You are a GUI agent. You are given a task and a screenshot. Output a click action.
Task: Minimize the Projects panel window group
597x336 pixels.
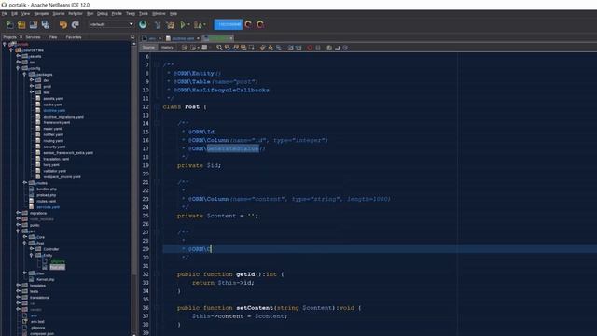point(132,37)
